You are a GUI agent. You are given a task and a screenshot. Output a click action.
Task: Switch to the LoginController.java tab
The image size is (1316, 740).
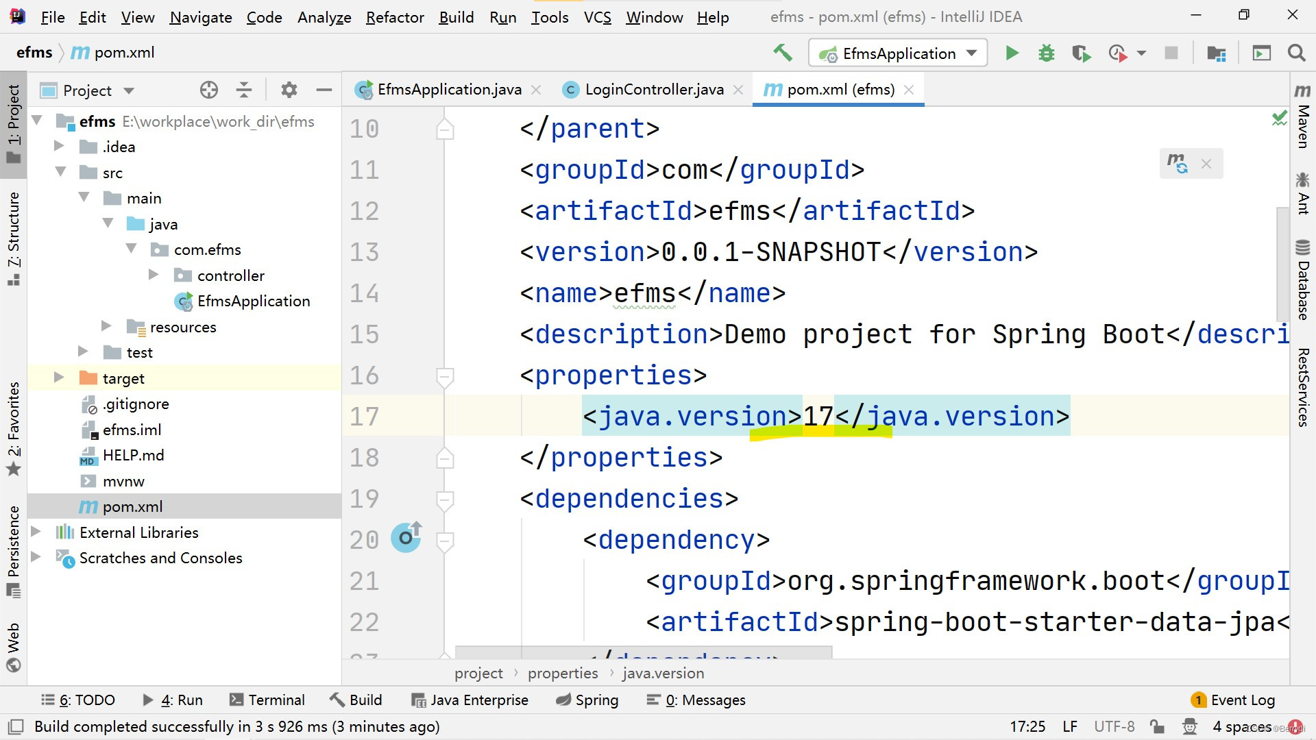653,89
